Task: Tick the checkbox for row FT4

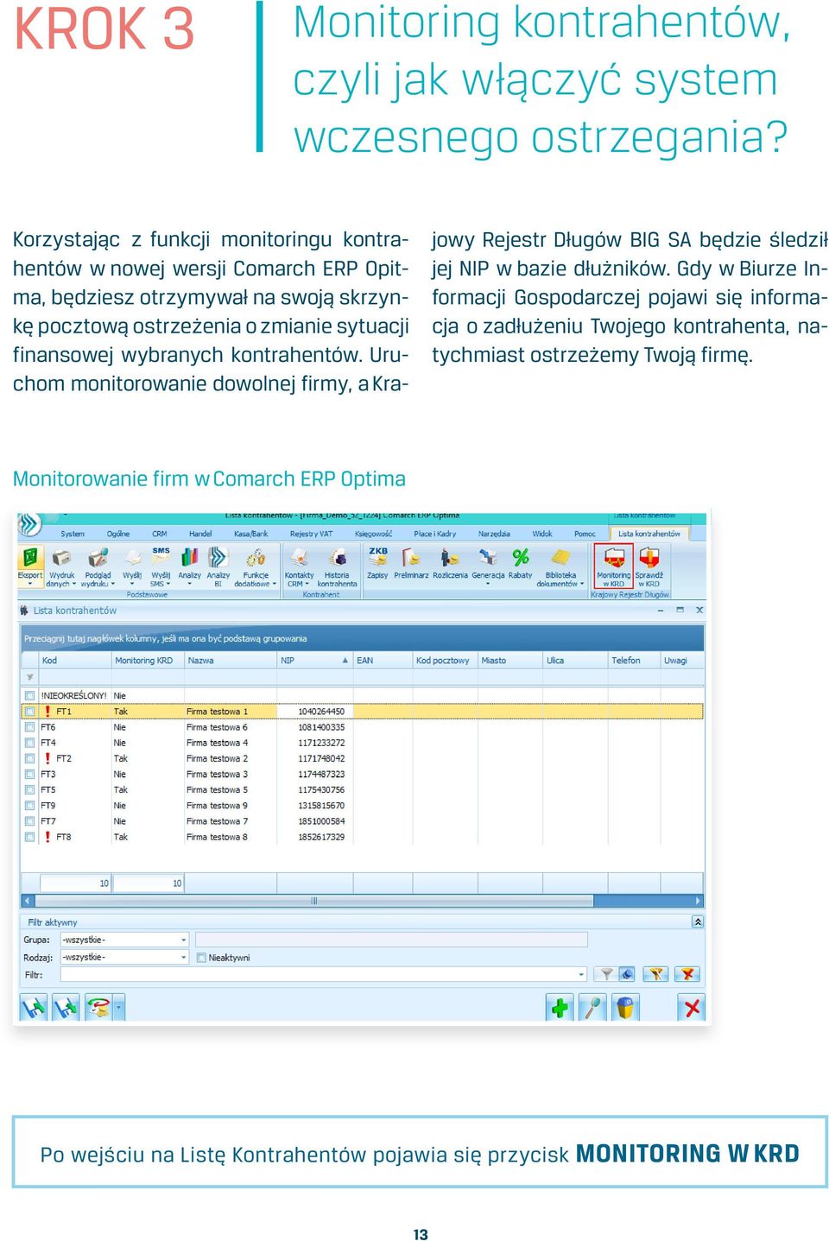Action: (x=29, y=743)
